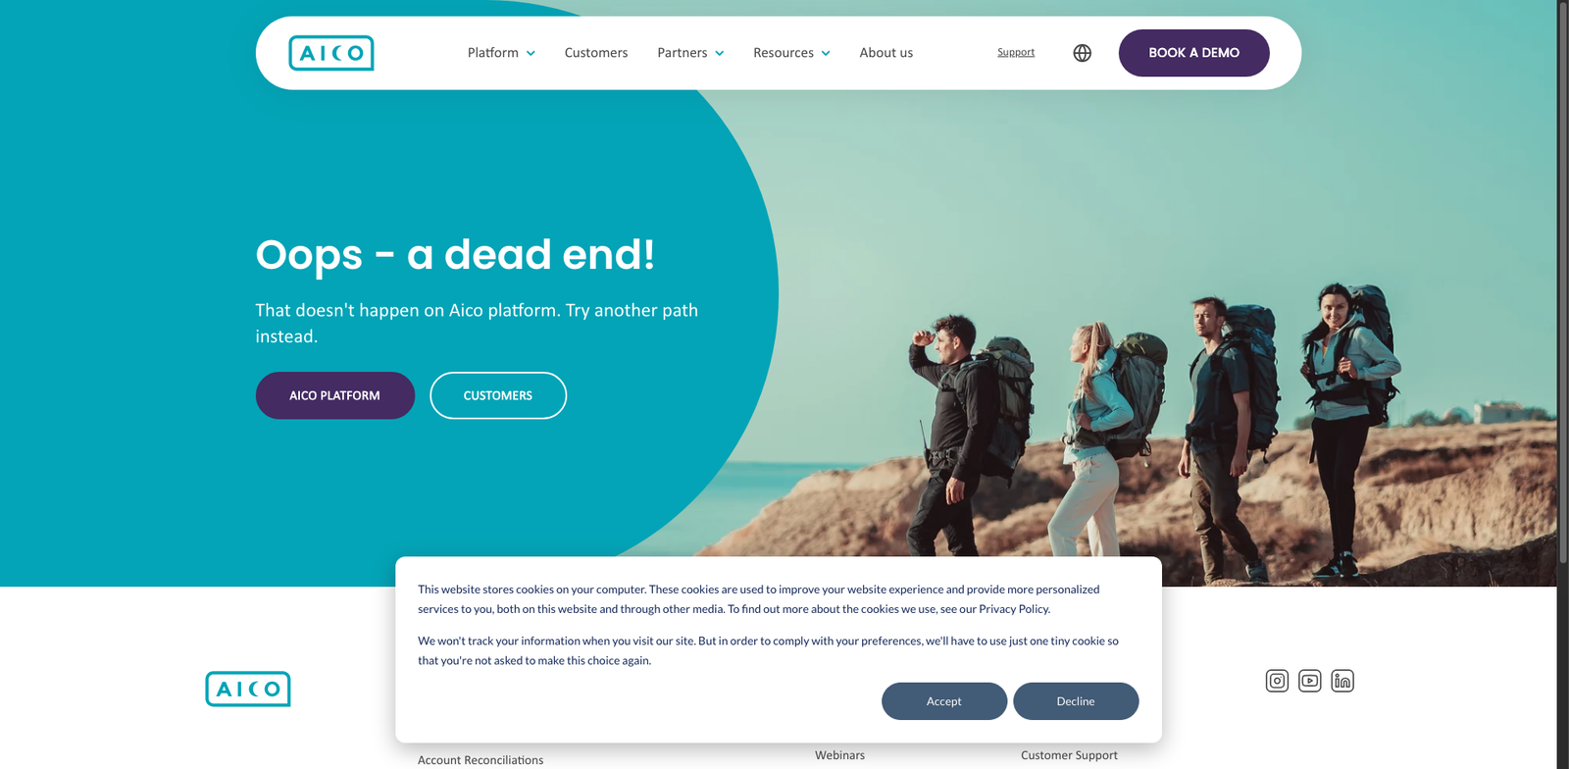Viewport: 1569px width, 769px height.
Task: Expand the Partners dropdown chevron
Action: tap(719, 53)
